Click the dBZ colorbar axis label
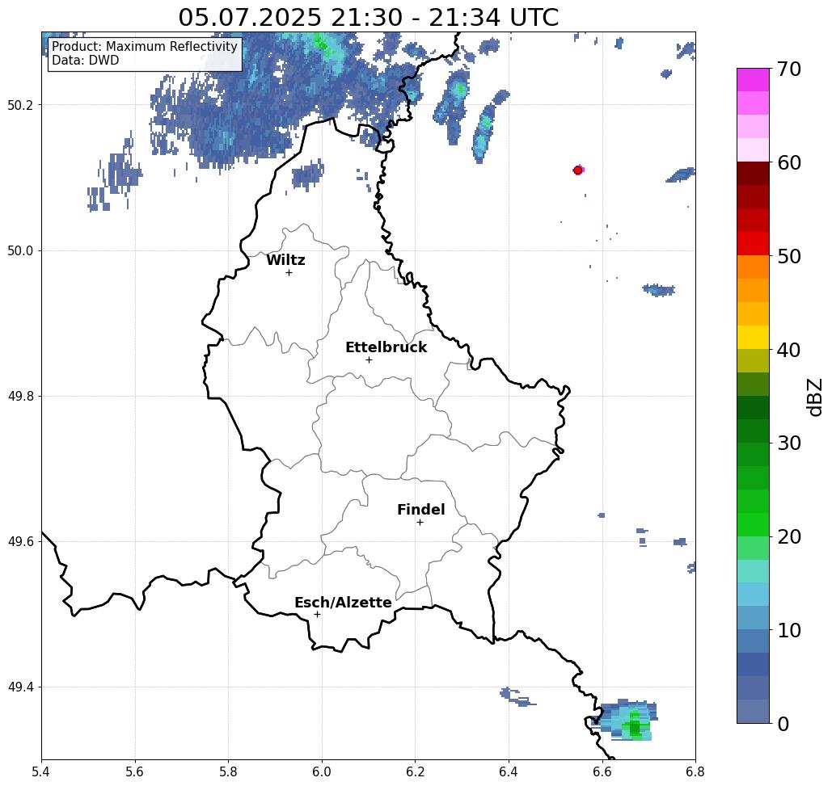Viewport: 832px width, 786px height. click(x=816, y=397)
